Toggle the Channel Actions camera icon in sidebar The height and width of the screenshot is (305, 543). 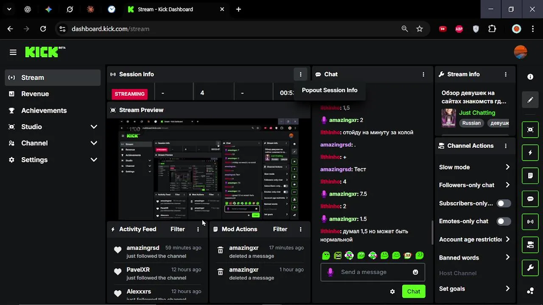(530, 245)
